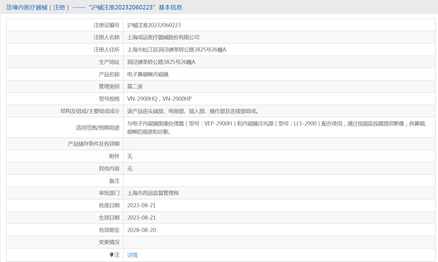Image resolution: width=438 pixels, height=262 pixels.
Task: Click the 注册人住所 row label
Action: tap(106, 50)
